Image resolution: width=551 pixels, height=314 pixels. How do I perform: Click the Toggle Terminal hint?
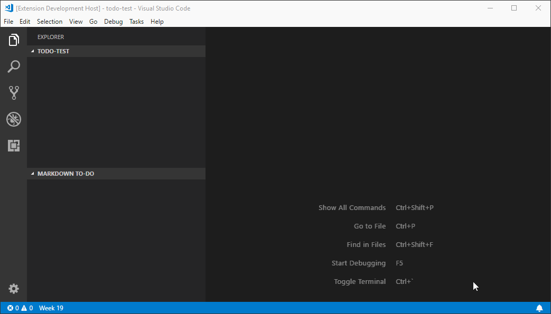[359, 281]
